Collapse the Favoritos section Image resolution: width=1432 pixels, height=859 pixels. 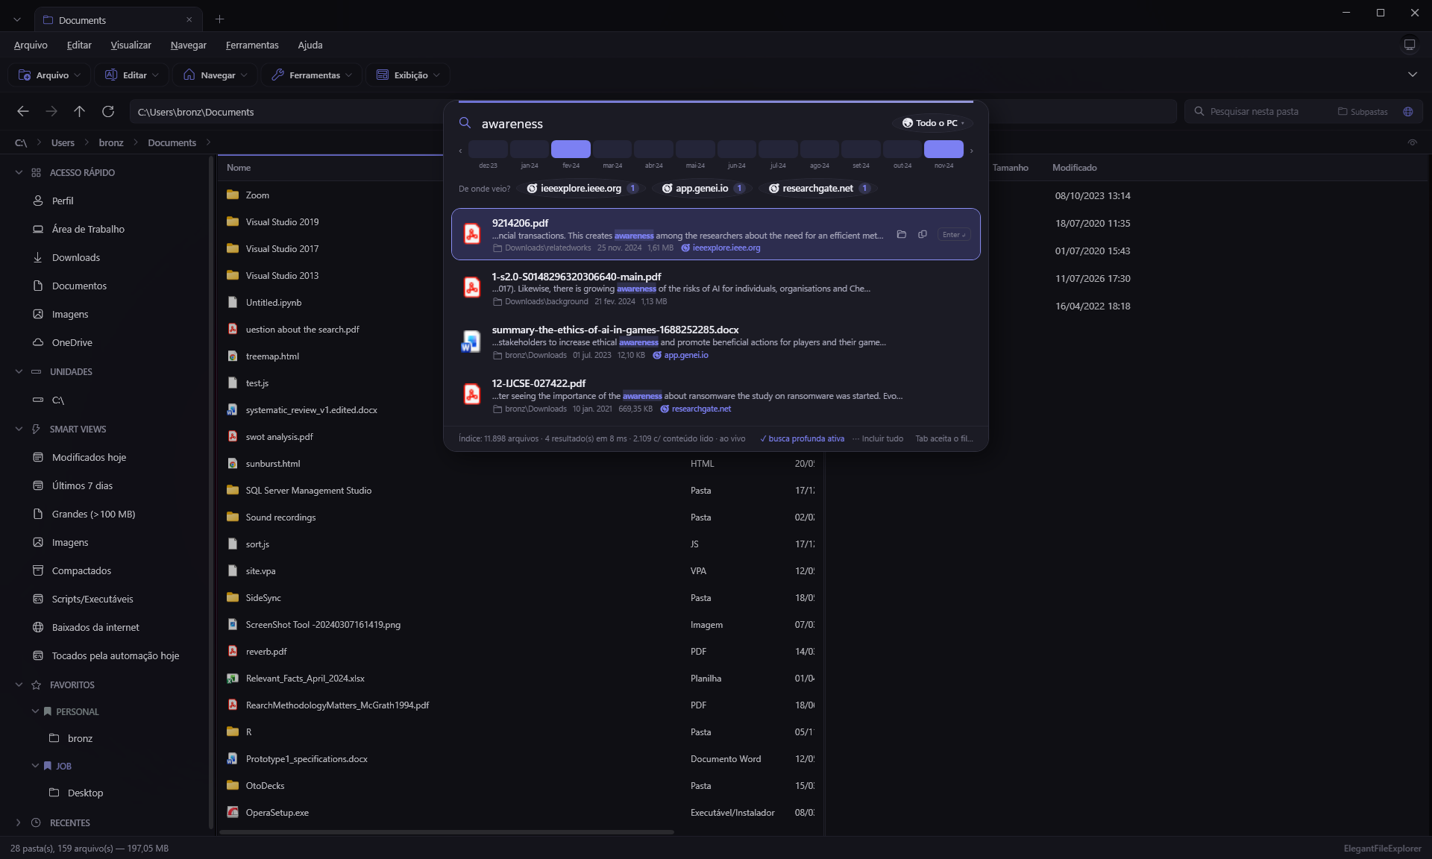pyautogui.click(x=19, y=685)
